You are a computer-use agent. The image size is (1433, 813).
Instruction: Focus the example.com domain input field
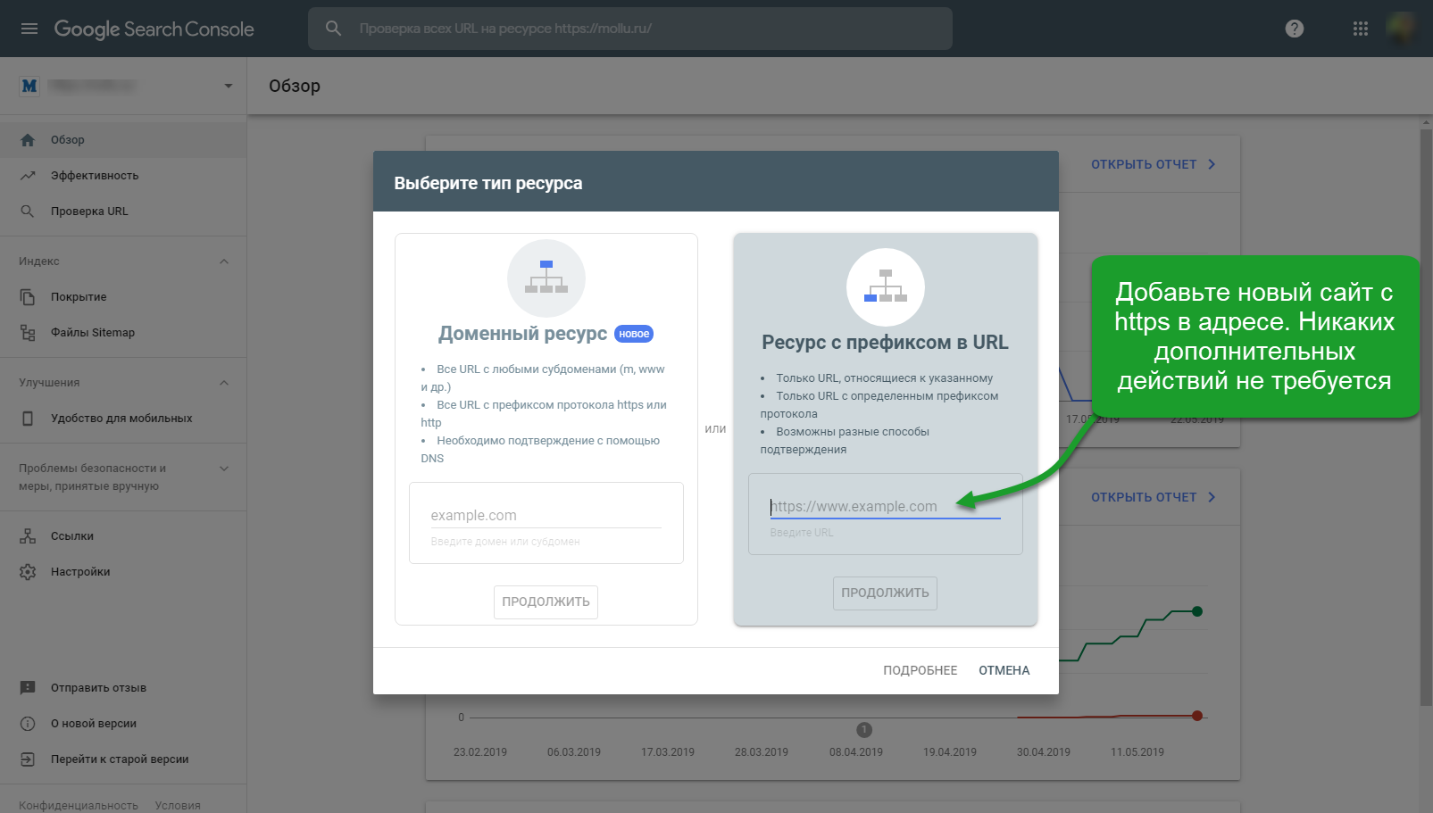(x=546, y=515)
